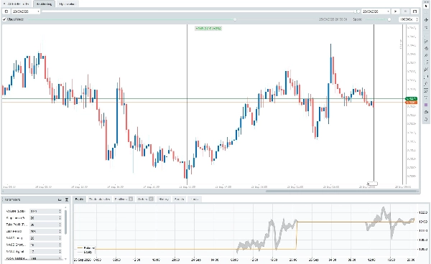431x264 pixels.
Task: Click the green profit tag above the chart
Action: (208, 28)
